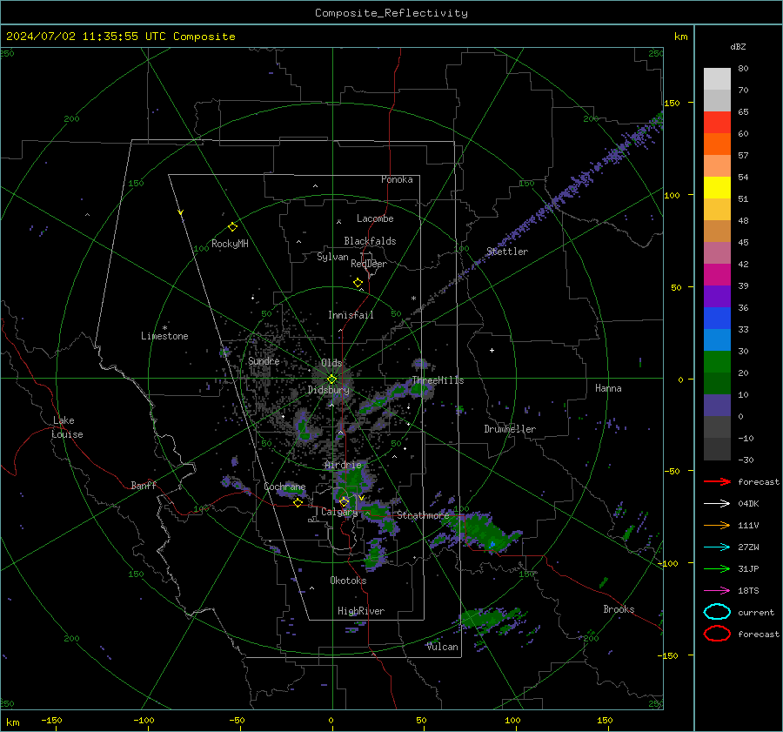Click the green 31JP arrow icon
783x732 pixels.
tap(717, 568)
